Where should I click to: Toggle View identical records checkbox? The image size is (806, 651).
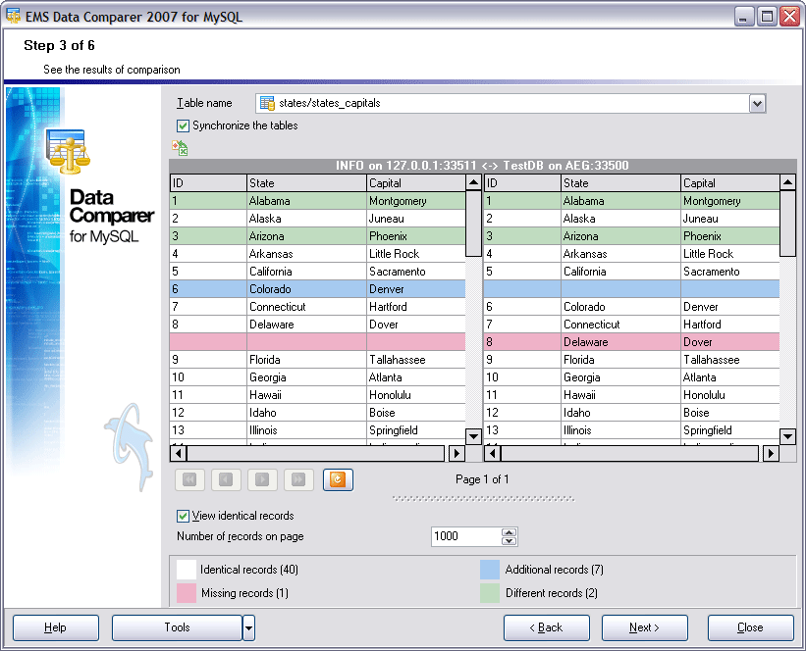click(x=183, y=516)
